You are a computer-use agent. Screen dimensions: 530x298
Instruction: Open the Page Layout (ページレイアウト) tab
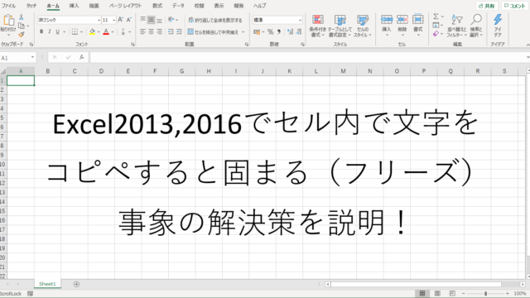click(125, 6)
